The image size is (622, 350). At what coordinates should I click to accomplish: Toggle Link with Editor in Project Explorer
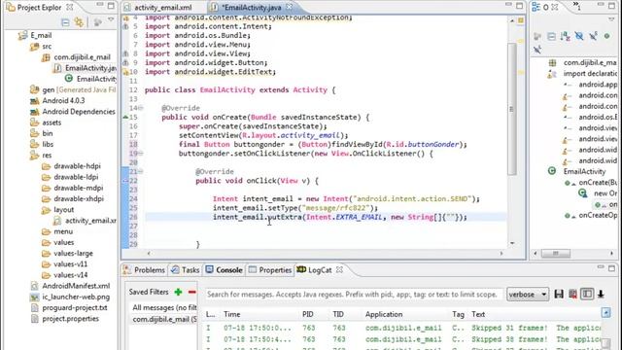(79, 22)
